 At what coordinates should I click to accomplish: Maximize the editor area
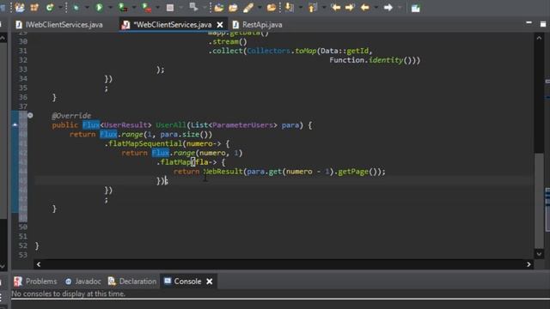coord(543,24)
